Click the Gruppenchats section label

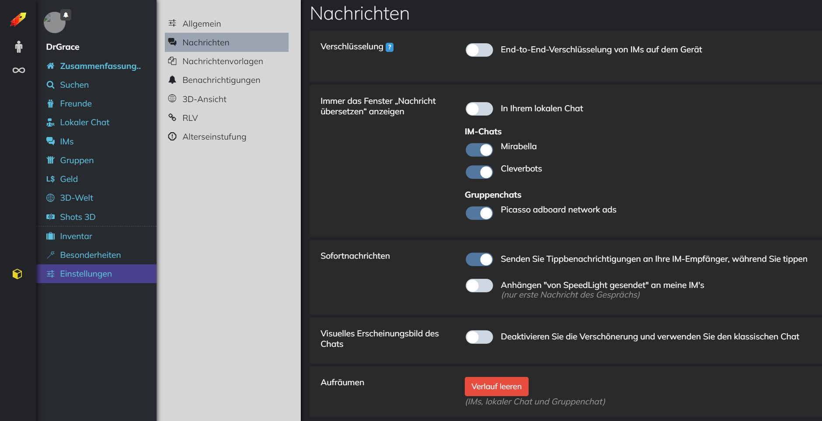click(x=493, y=195)
